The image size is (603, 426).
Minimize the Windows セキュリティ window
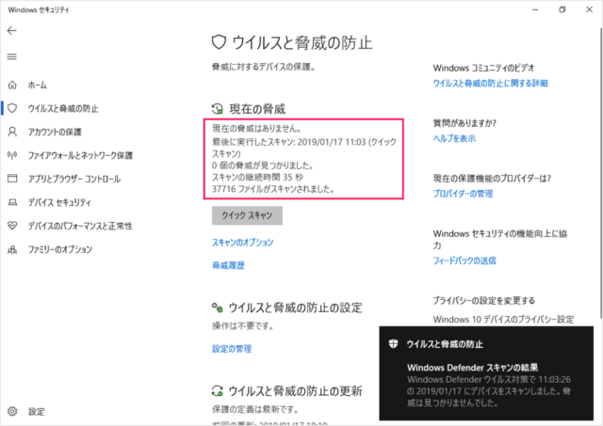(x=535, y=9)
